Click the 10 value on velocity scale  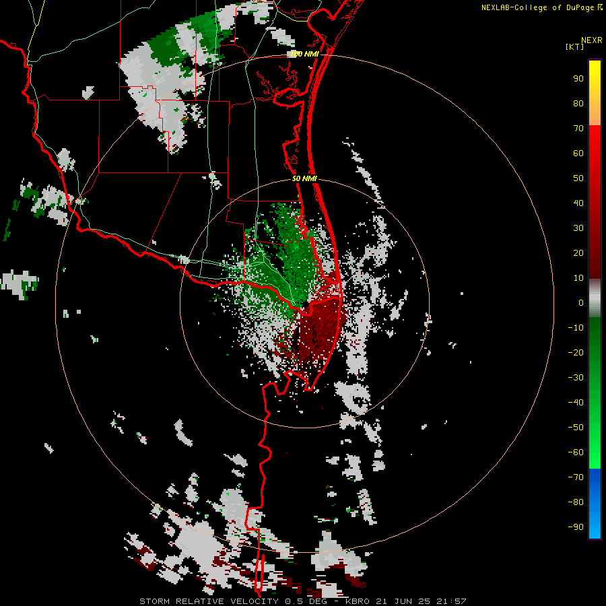click(578, 278)
